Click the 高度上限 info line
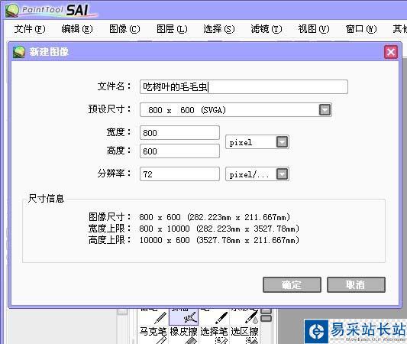The height and width of the screenshot is (344, 407). pyautogui.click(x=194, y=240)
